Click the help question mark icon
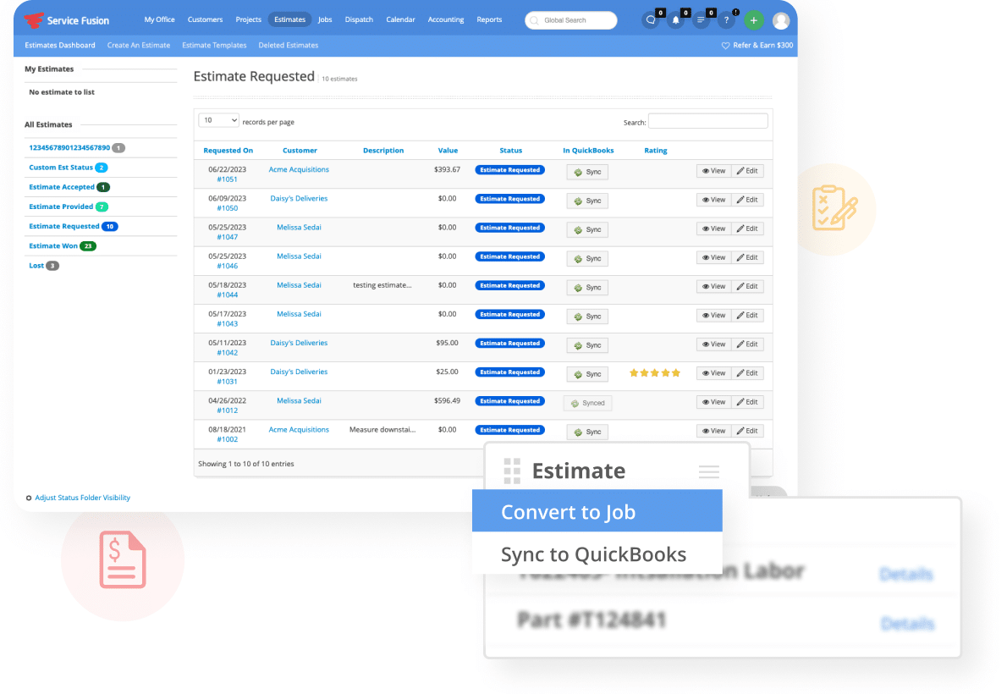Viewport: 1007px width, 694px height. 727,19
